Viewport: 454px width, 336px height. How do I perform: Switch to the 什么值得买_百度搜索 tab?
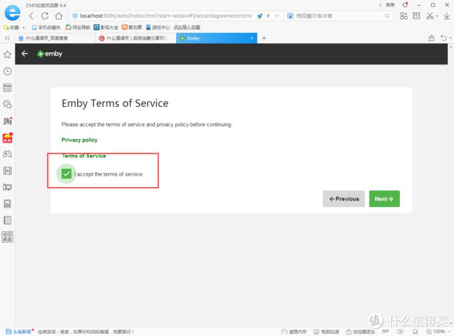[x=55, y=38]
